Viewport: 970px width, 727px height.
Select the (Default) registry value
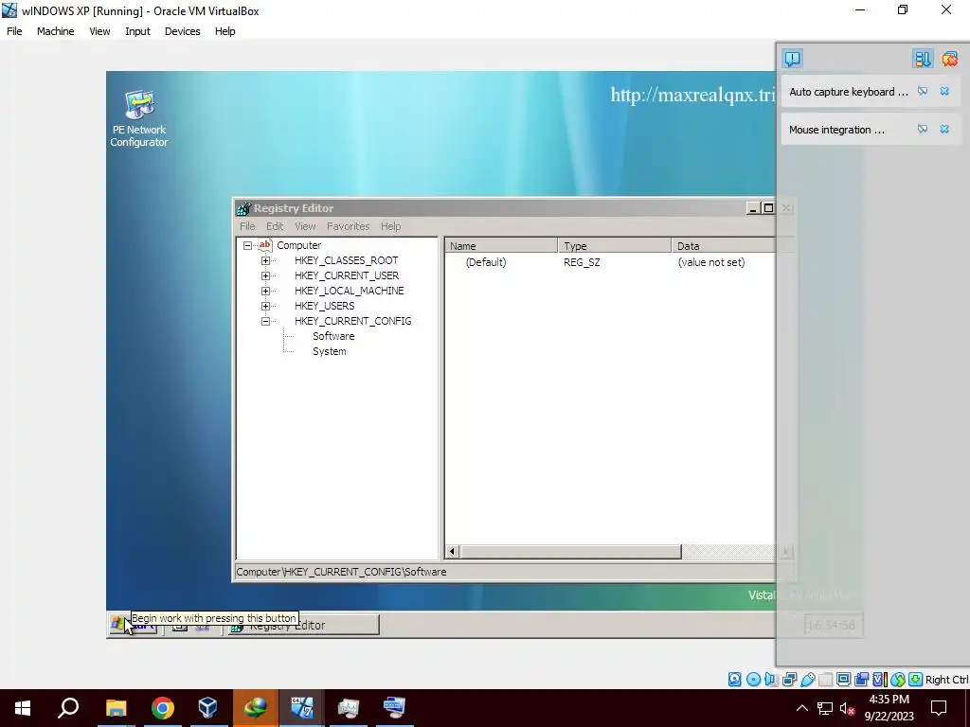486,262
